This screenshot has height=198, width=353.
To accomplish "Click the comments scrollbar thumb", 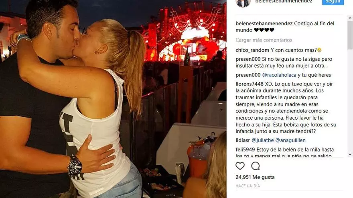I will point(350,35).
